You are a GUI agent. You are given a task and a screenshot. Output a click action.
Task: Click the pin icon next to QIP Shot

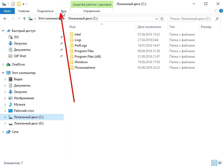point(61,56)
